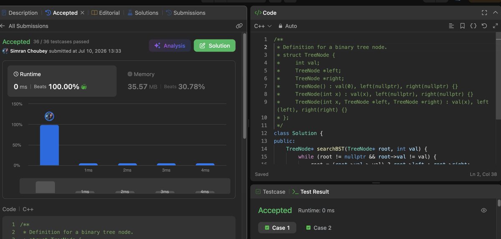Image resolution: width=501 pixels, height=239 pixels.
Task: Select Case 1 result
Action: pyautogui.click(x=277, y=228)
